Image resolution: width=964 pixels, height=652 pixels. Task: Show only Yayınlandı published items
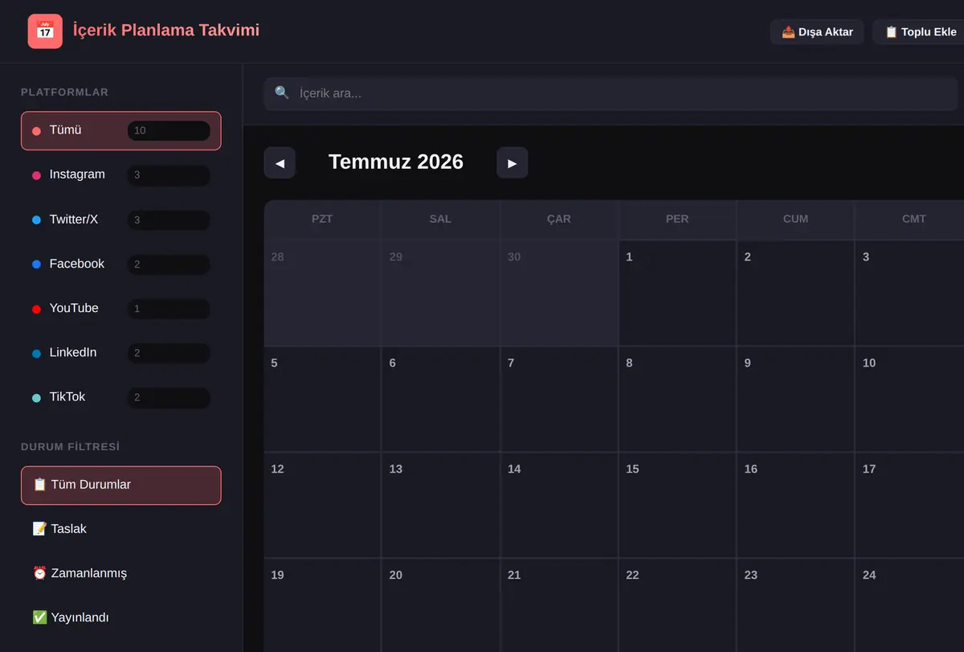pyautogui.click(x=120, y=617)
